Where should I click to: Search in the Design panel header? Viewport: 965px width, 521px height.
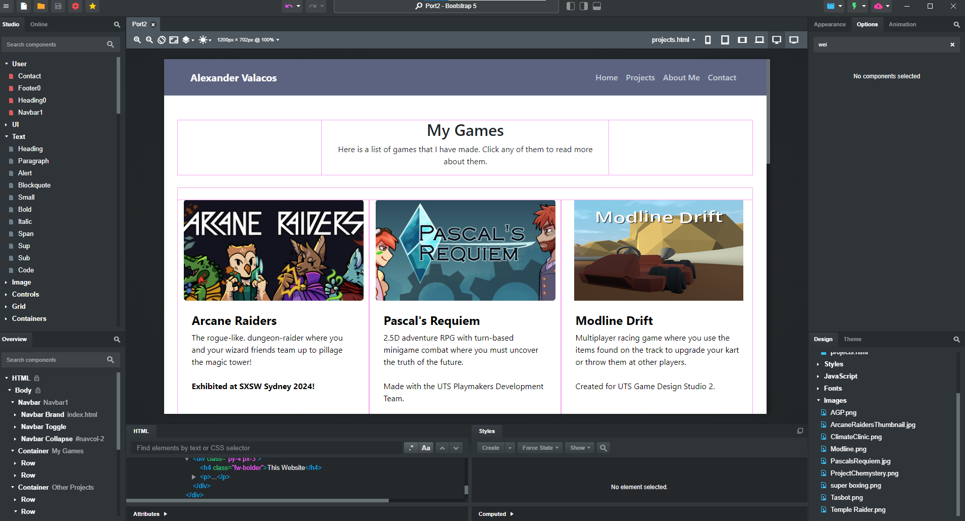(x=956, y=340)
